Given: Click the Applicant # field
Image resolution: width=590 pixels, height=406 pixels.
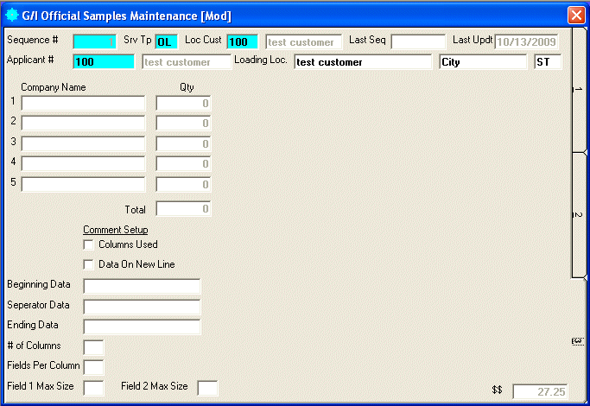Looking at the screenshot, I should (x=104, y=61).
